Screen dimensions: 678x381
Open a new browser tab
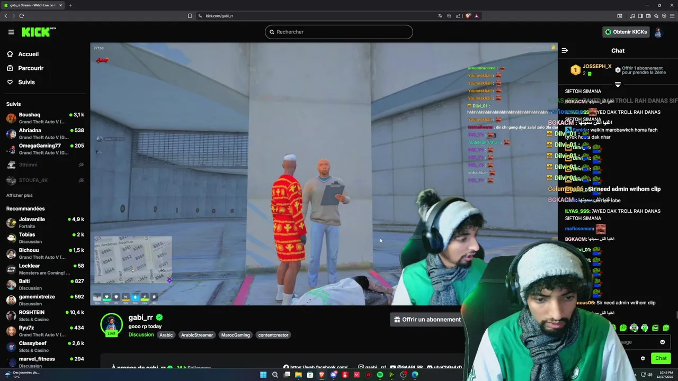[x=70, y=5]
